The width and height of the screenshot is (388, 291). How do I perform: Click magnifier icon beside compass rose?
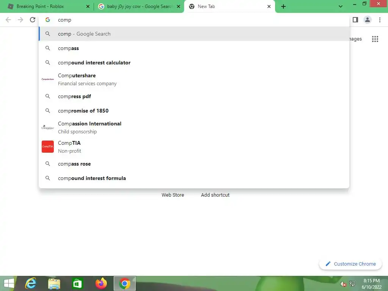tap(48, 164)
